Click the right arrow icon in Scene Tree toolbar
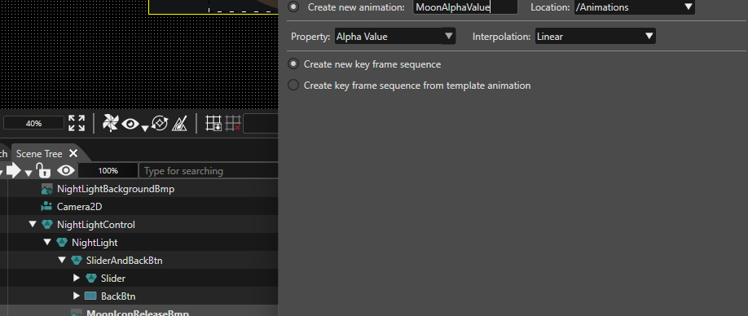This screenshot has height=316, width=748. 14,171
